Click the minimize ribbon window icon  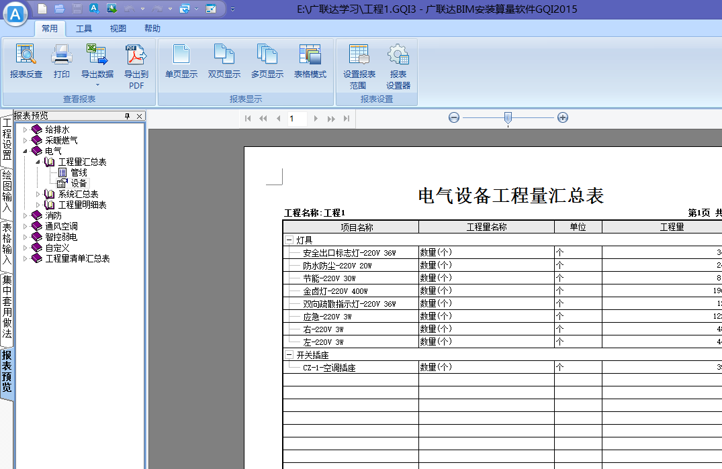point(211,9)
